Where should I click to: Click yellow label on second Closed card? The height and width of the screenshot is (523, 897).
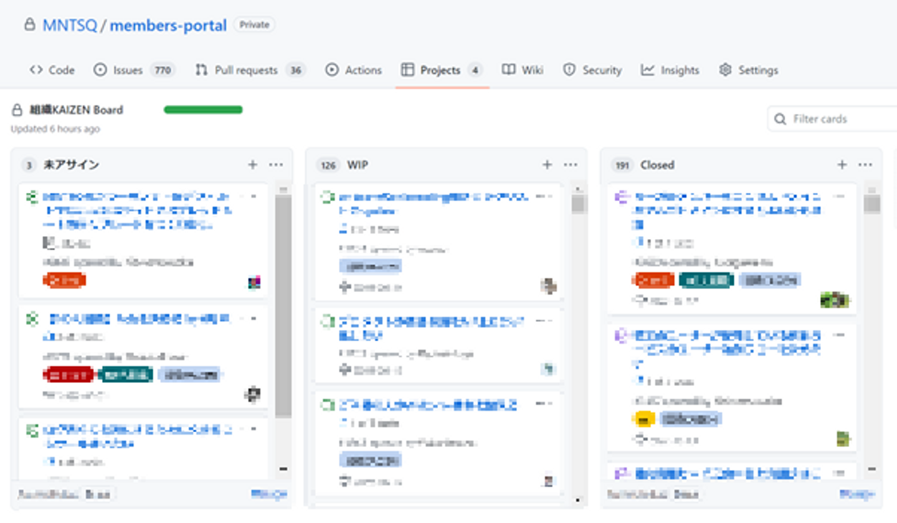click(x=643, y=419)
